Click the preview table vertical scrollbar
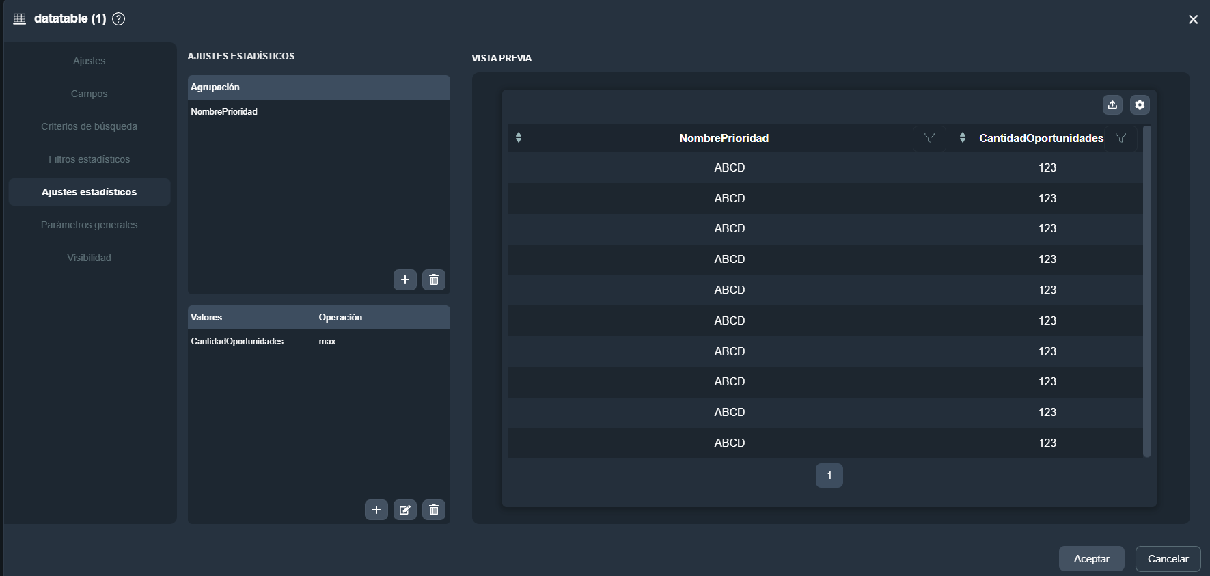Screen dimensions: 1210x576 point(1147,290)
